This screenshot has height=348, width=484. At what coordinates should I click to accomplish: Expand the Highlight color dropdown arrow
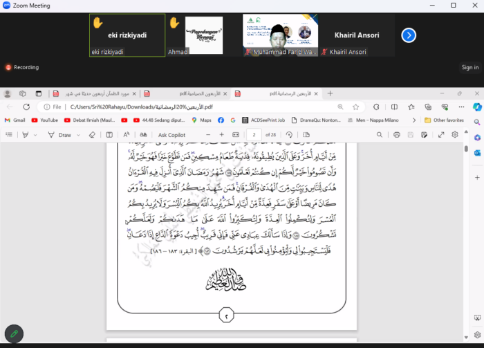pyautogui.click(x=35, y=135)
